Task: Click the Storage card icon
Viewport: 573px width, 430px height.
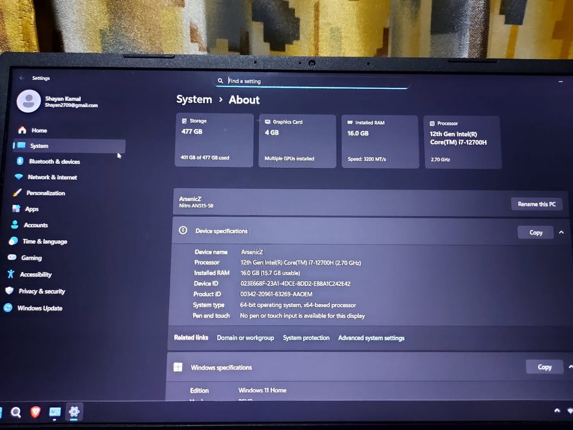Action: 184,120
